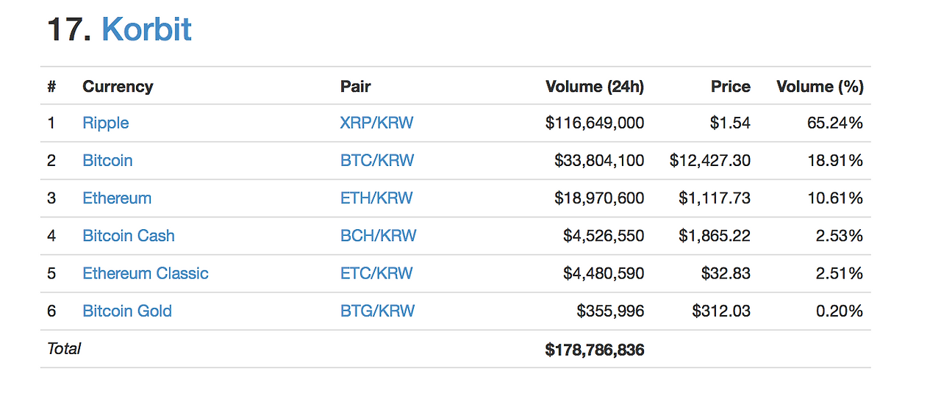Click the Volume (%) column header
Viewport: 941px width, 418px height.
click(820, 86)
